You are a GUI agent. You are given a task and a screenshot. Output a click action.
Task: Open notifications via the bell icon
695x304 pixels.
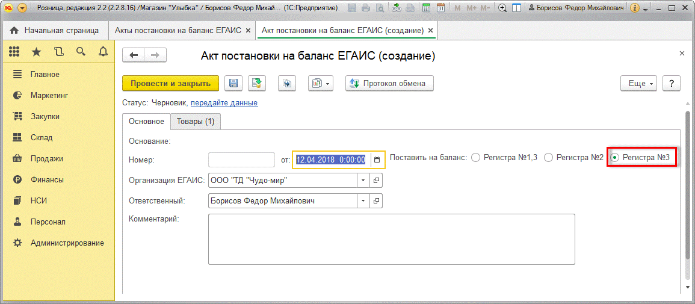click(x=103, y=52)
